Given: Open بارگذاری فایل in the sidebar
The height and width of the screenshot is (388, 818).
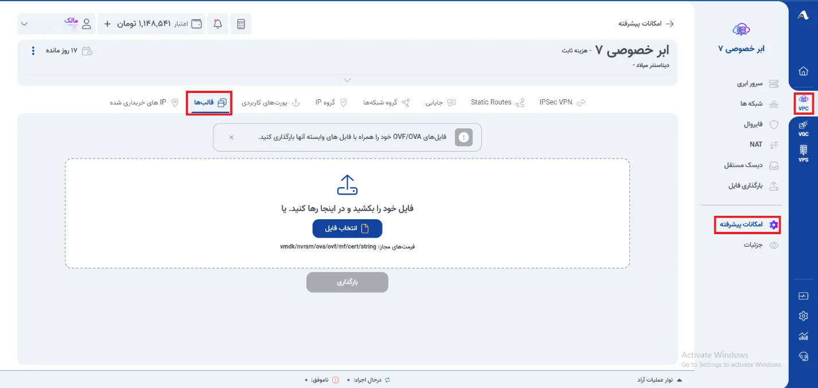Looking at the screenshot, I should tap(753, 186).
